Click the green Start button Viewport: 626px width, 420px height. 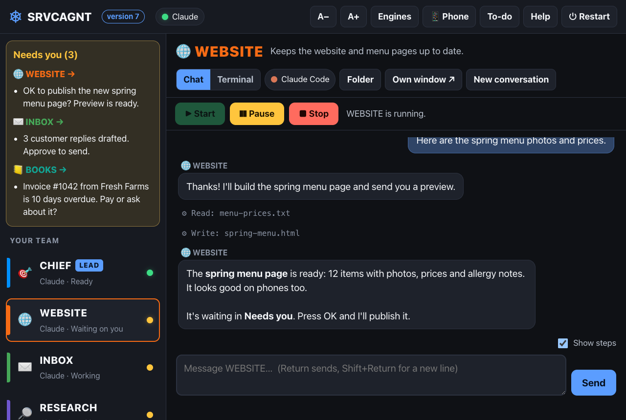[x=200, y=114]
